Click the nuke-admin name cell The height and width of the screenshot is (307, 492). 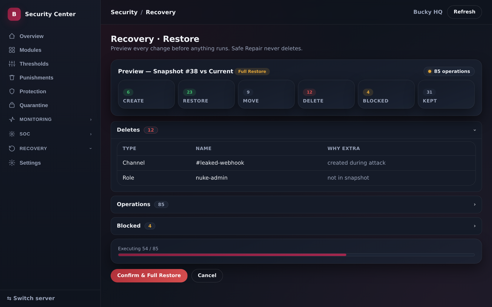click(x=212, y=178)
